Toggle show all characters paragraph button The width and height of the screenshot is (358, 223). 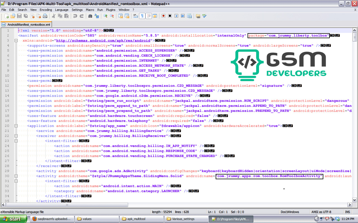[x=142, y=16]
